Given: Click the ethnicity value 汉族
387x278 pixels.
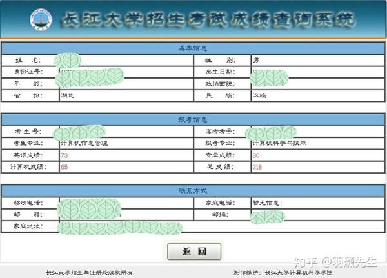Looking at the screenshot, I should coord(259,95).
